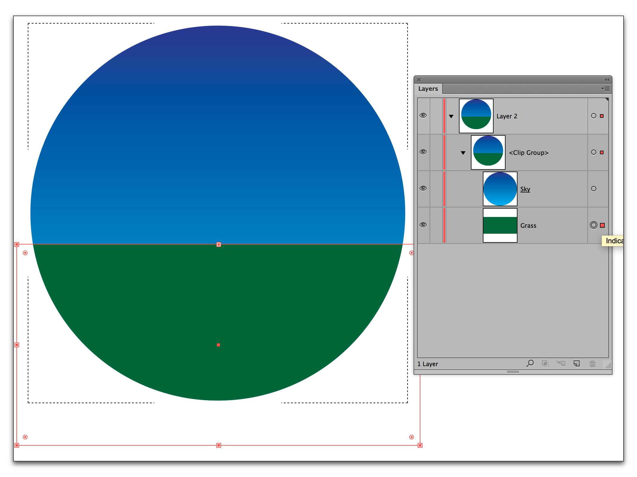Click the Delete Selection trash icon
The width and height of the screenshot is (637, 477).
[592, 363]
